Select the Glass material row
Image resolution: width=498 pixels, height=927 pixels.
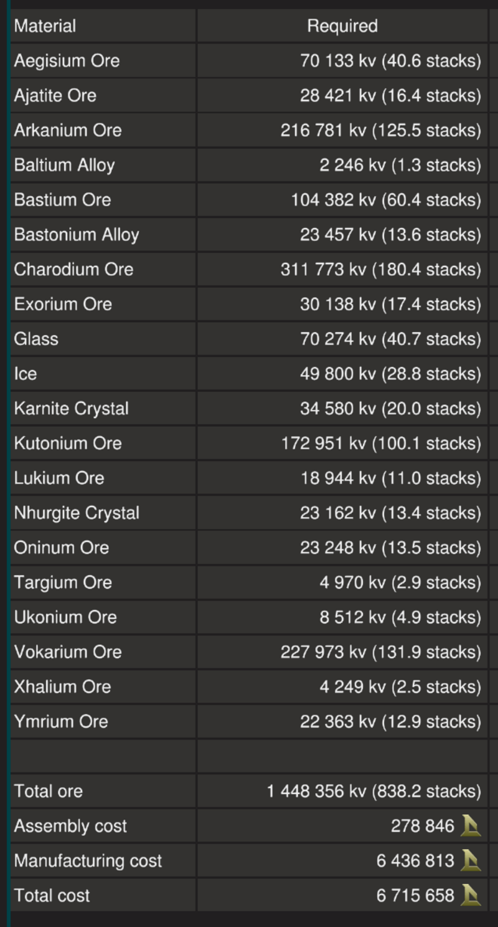coord(249,339)
